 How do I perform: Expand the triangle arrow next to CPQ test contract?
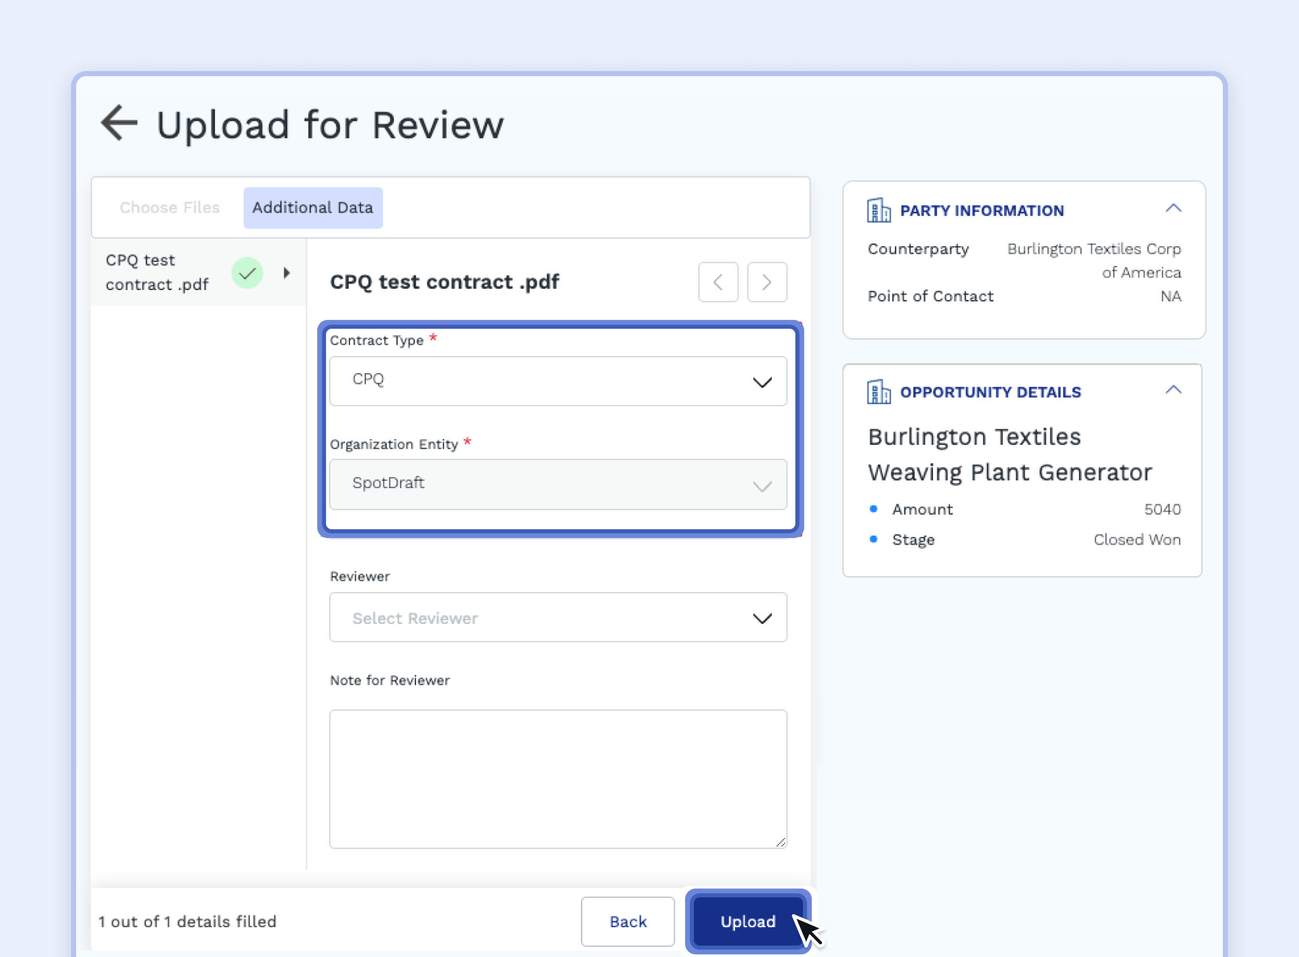[x=287, y=273]
